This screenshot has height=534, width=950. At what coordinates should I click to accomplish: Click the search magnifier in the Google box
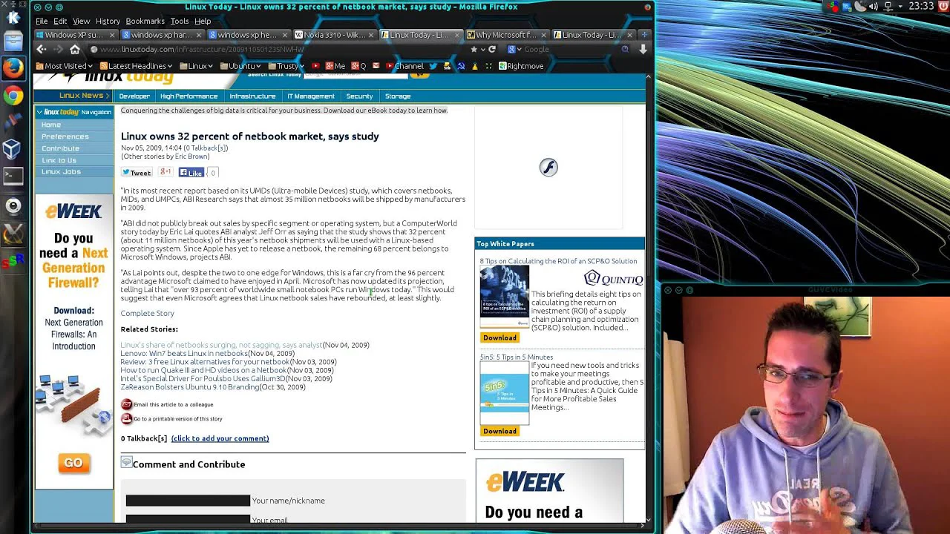click(625, 50)
